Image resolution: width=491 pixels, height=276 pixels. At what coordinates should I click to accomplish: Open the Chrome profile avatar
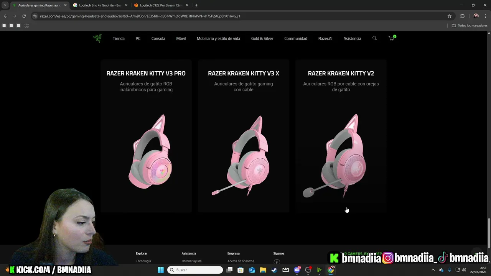(476, 16)
